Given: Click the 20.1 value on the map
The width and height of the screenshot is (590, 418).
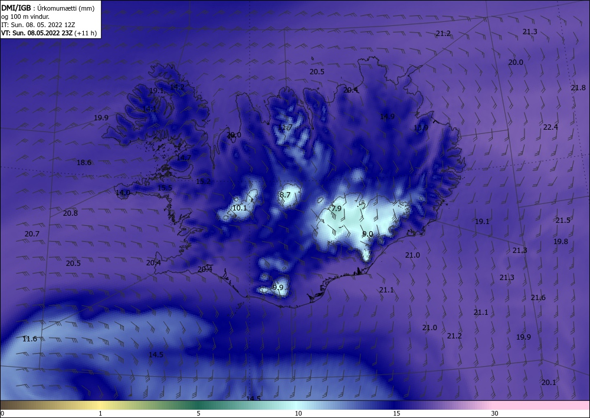Looking at the screenshot, I should click(x=549, y=382).
